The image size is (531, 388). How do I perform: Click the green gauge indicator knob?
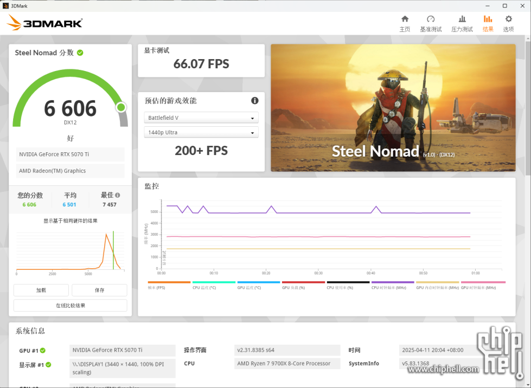click(x=121, y=107)
